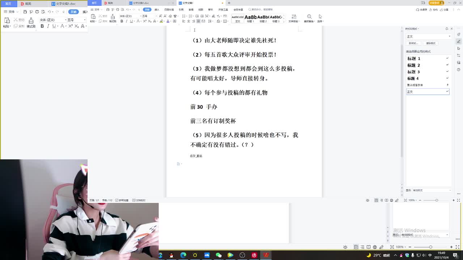Screen dimensions: 463x260
Task: Apply subscript X₂ in the ribbon above the document
Action: pyautogui.click(x=149, y=21)
